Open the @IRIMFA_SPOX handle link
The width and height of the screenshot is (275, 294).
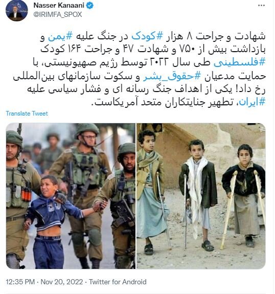point(58,14)
